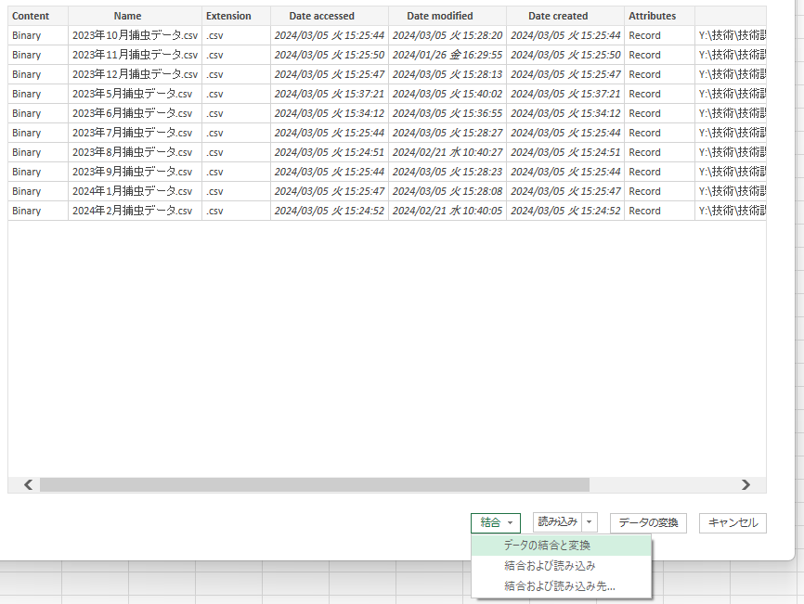Viewport: 804px width, 604px height.
Task: Choose '結合および読み込み' from dropdown menu
Action: pos(550,566)
